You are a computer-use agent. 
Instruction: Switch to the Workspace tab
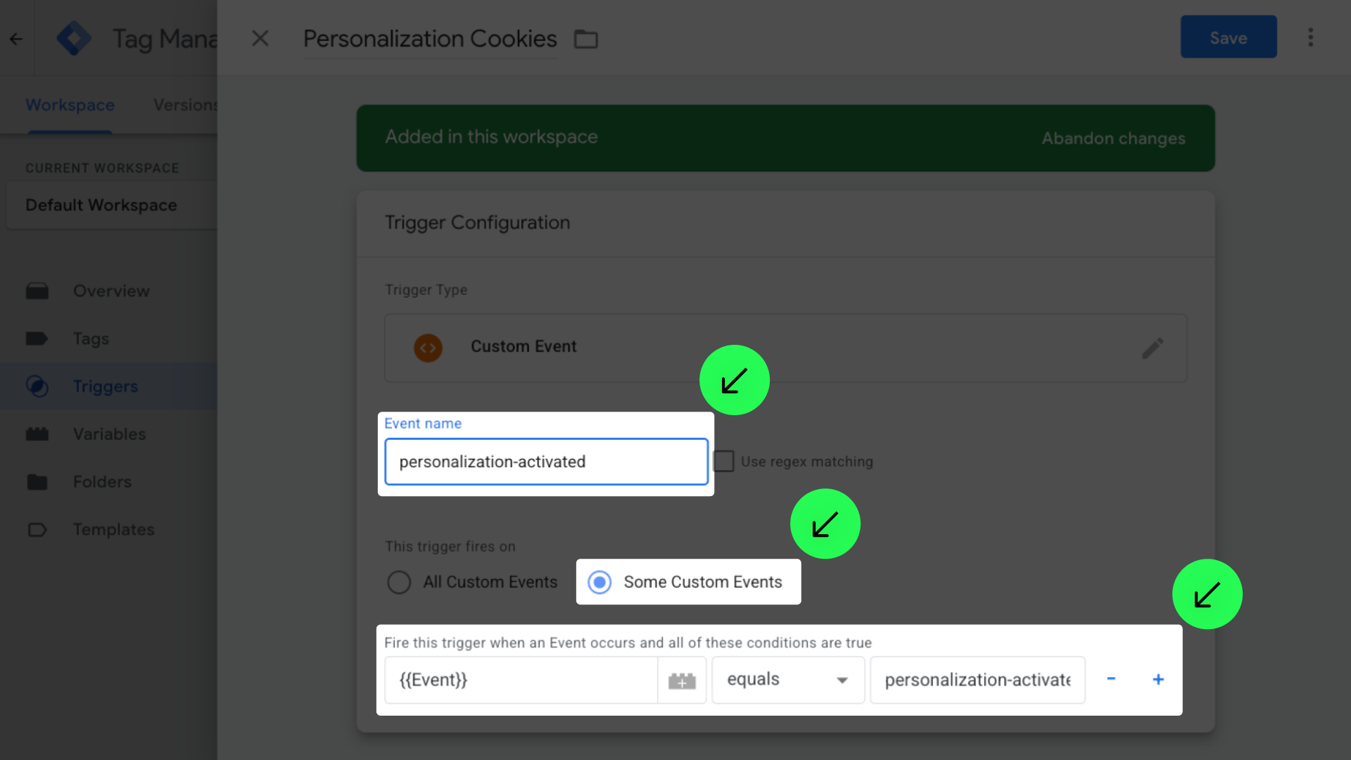pos(70,104)
